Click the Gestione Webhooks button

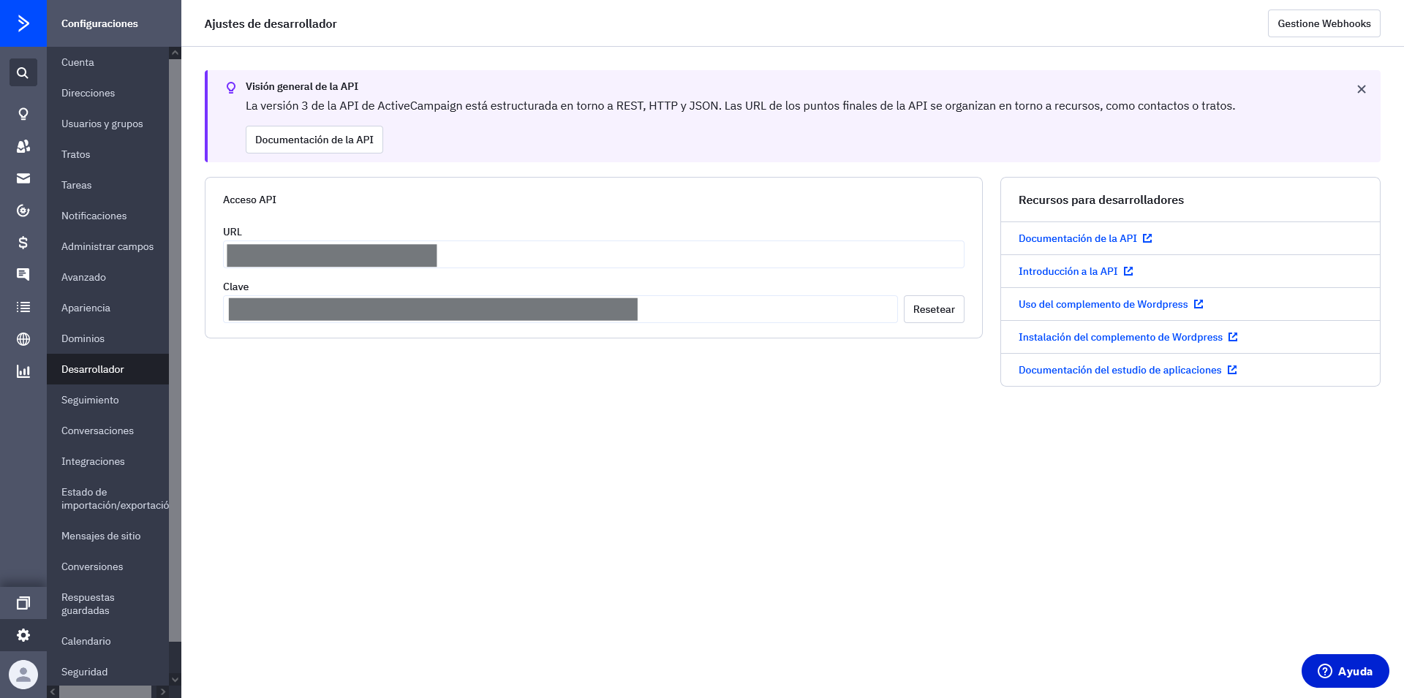[x=1324, y=23]
